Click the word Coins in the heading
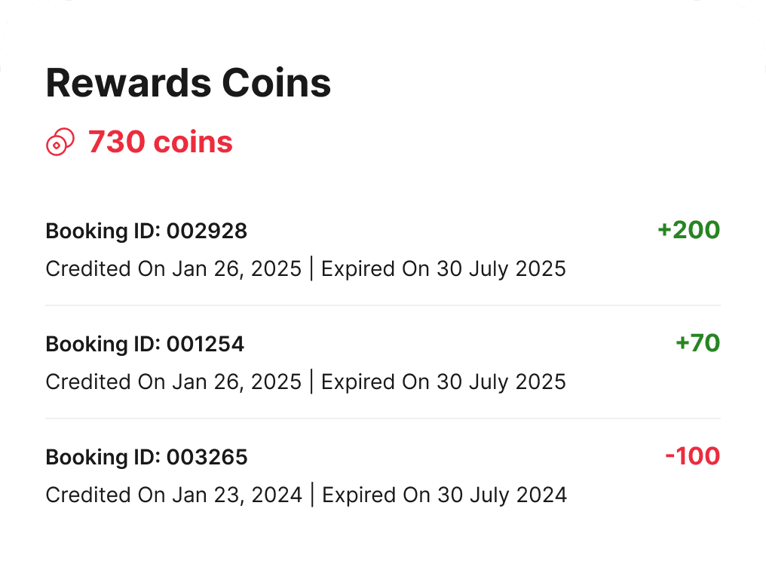 pos(277,83)
